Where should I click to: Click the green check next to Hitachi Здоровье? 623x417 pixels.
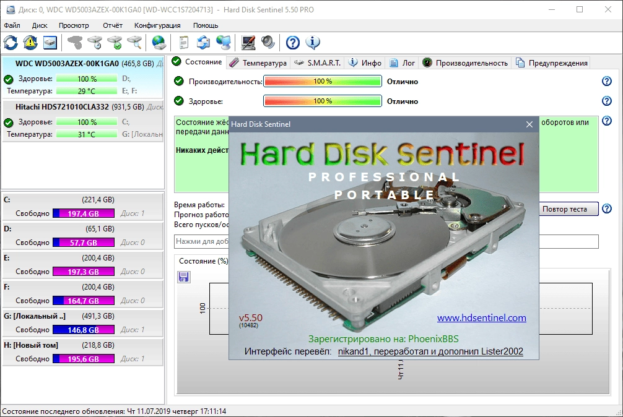coord(8,123)
